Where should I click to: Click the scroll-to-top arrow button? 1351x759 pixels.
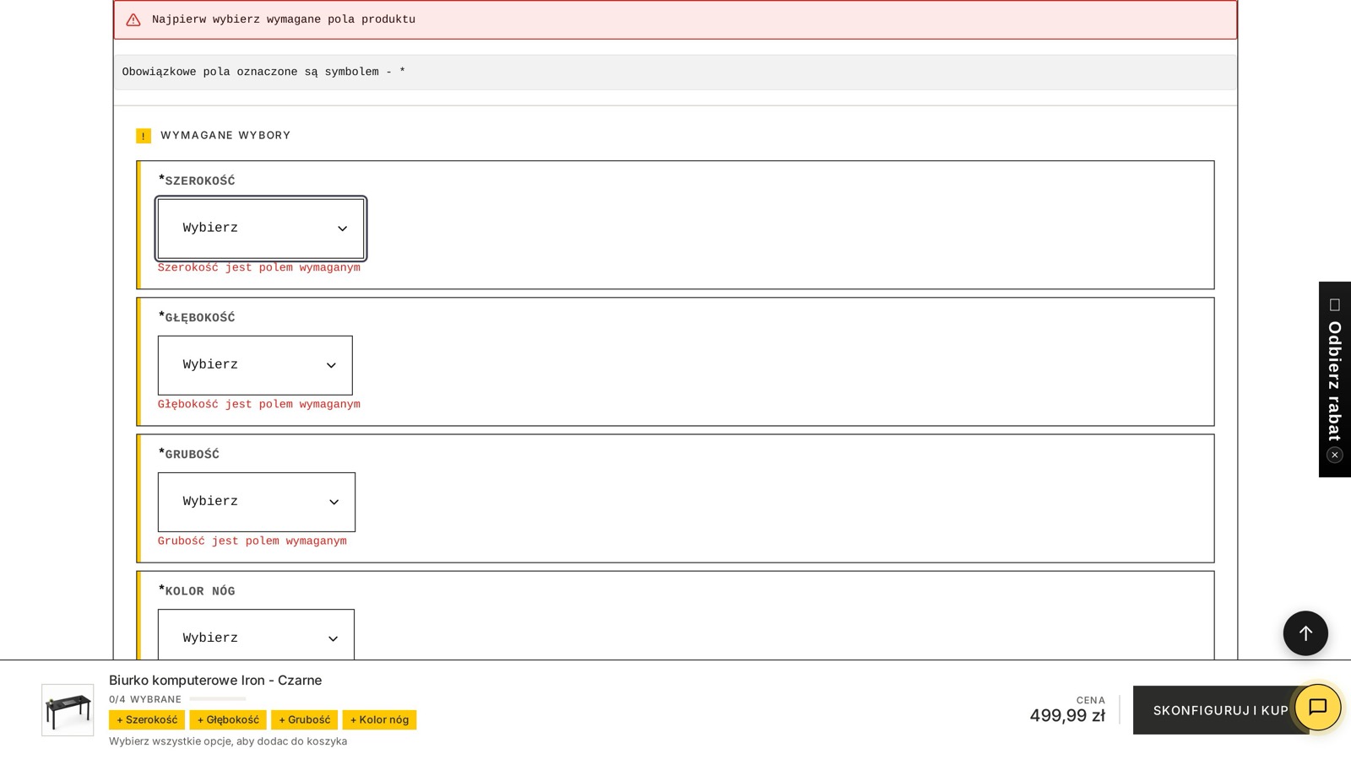tap(1305, 633)
